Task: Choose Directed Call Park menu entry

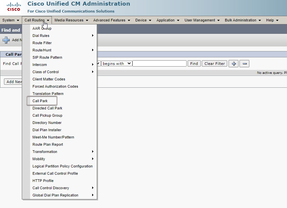Action: click(x=47, y=108)
